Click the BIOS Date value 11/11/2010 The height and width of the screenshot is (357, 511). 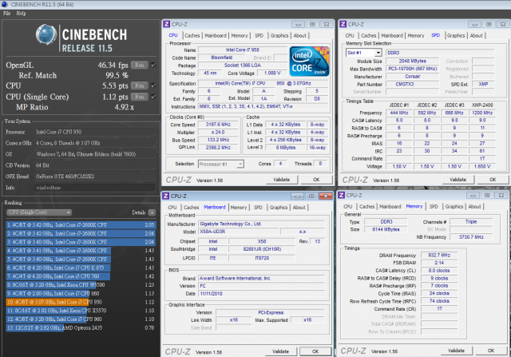[261, 294]
